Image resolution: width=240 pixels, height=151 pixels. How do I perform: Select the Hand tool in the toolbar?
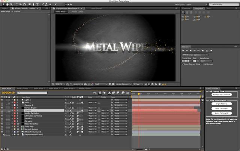(8, 4)
